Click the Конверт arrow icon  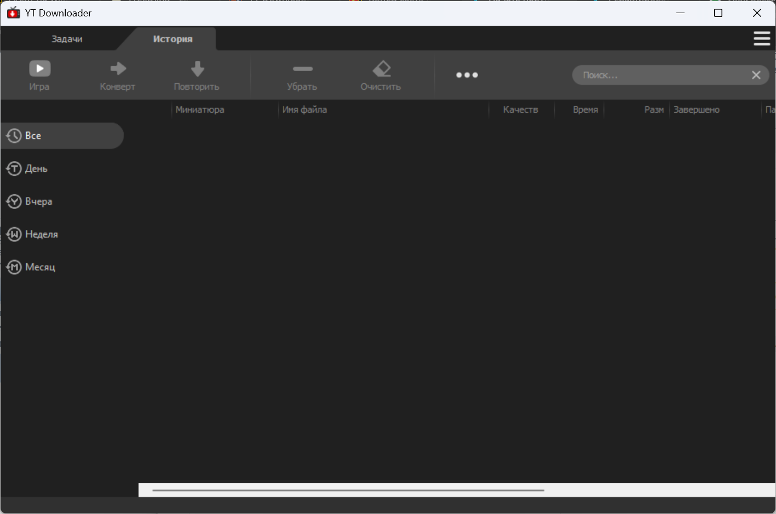[118, 68]
